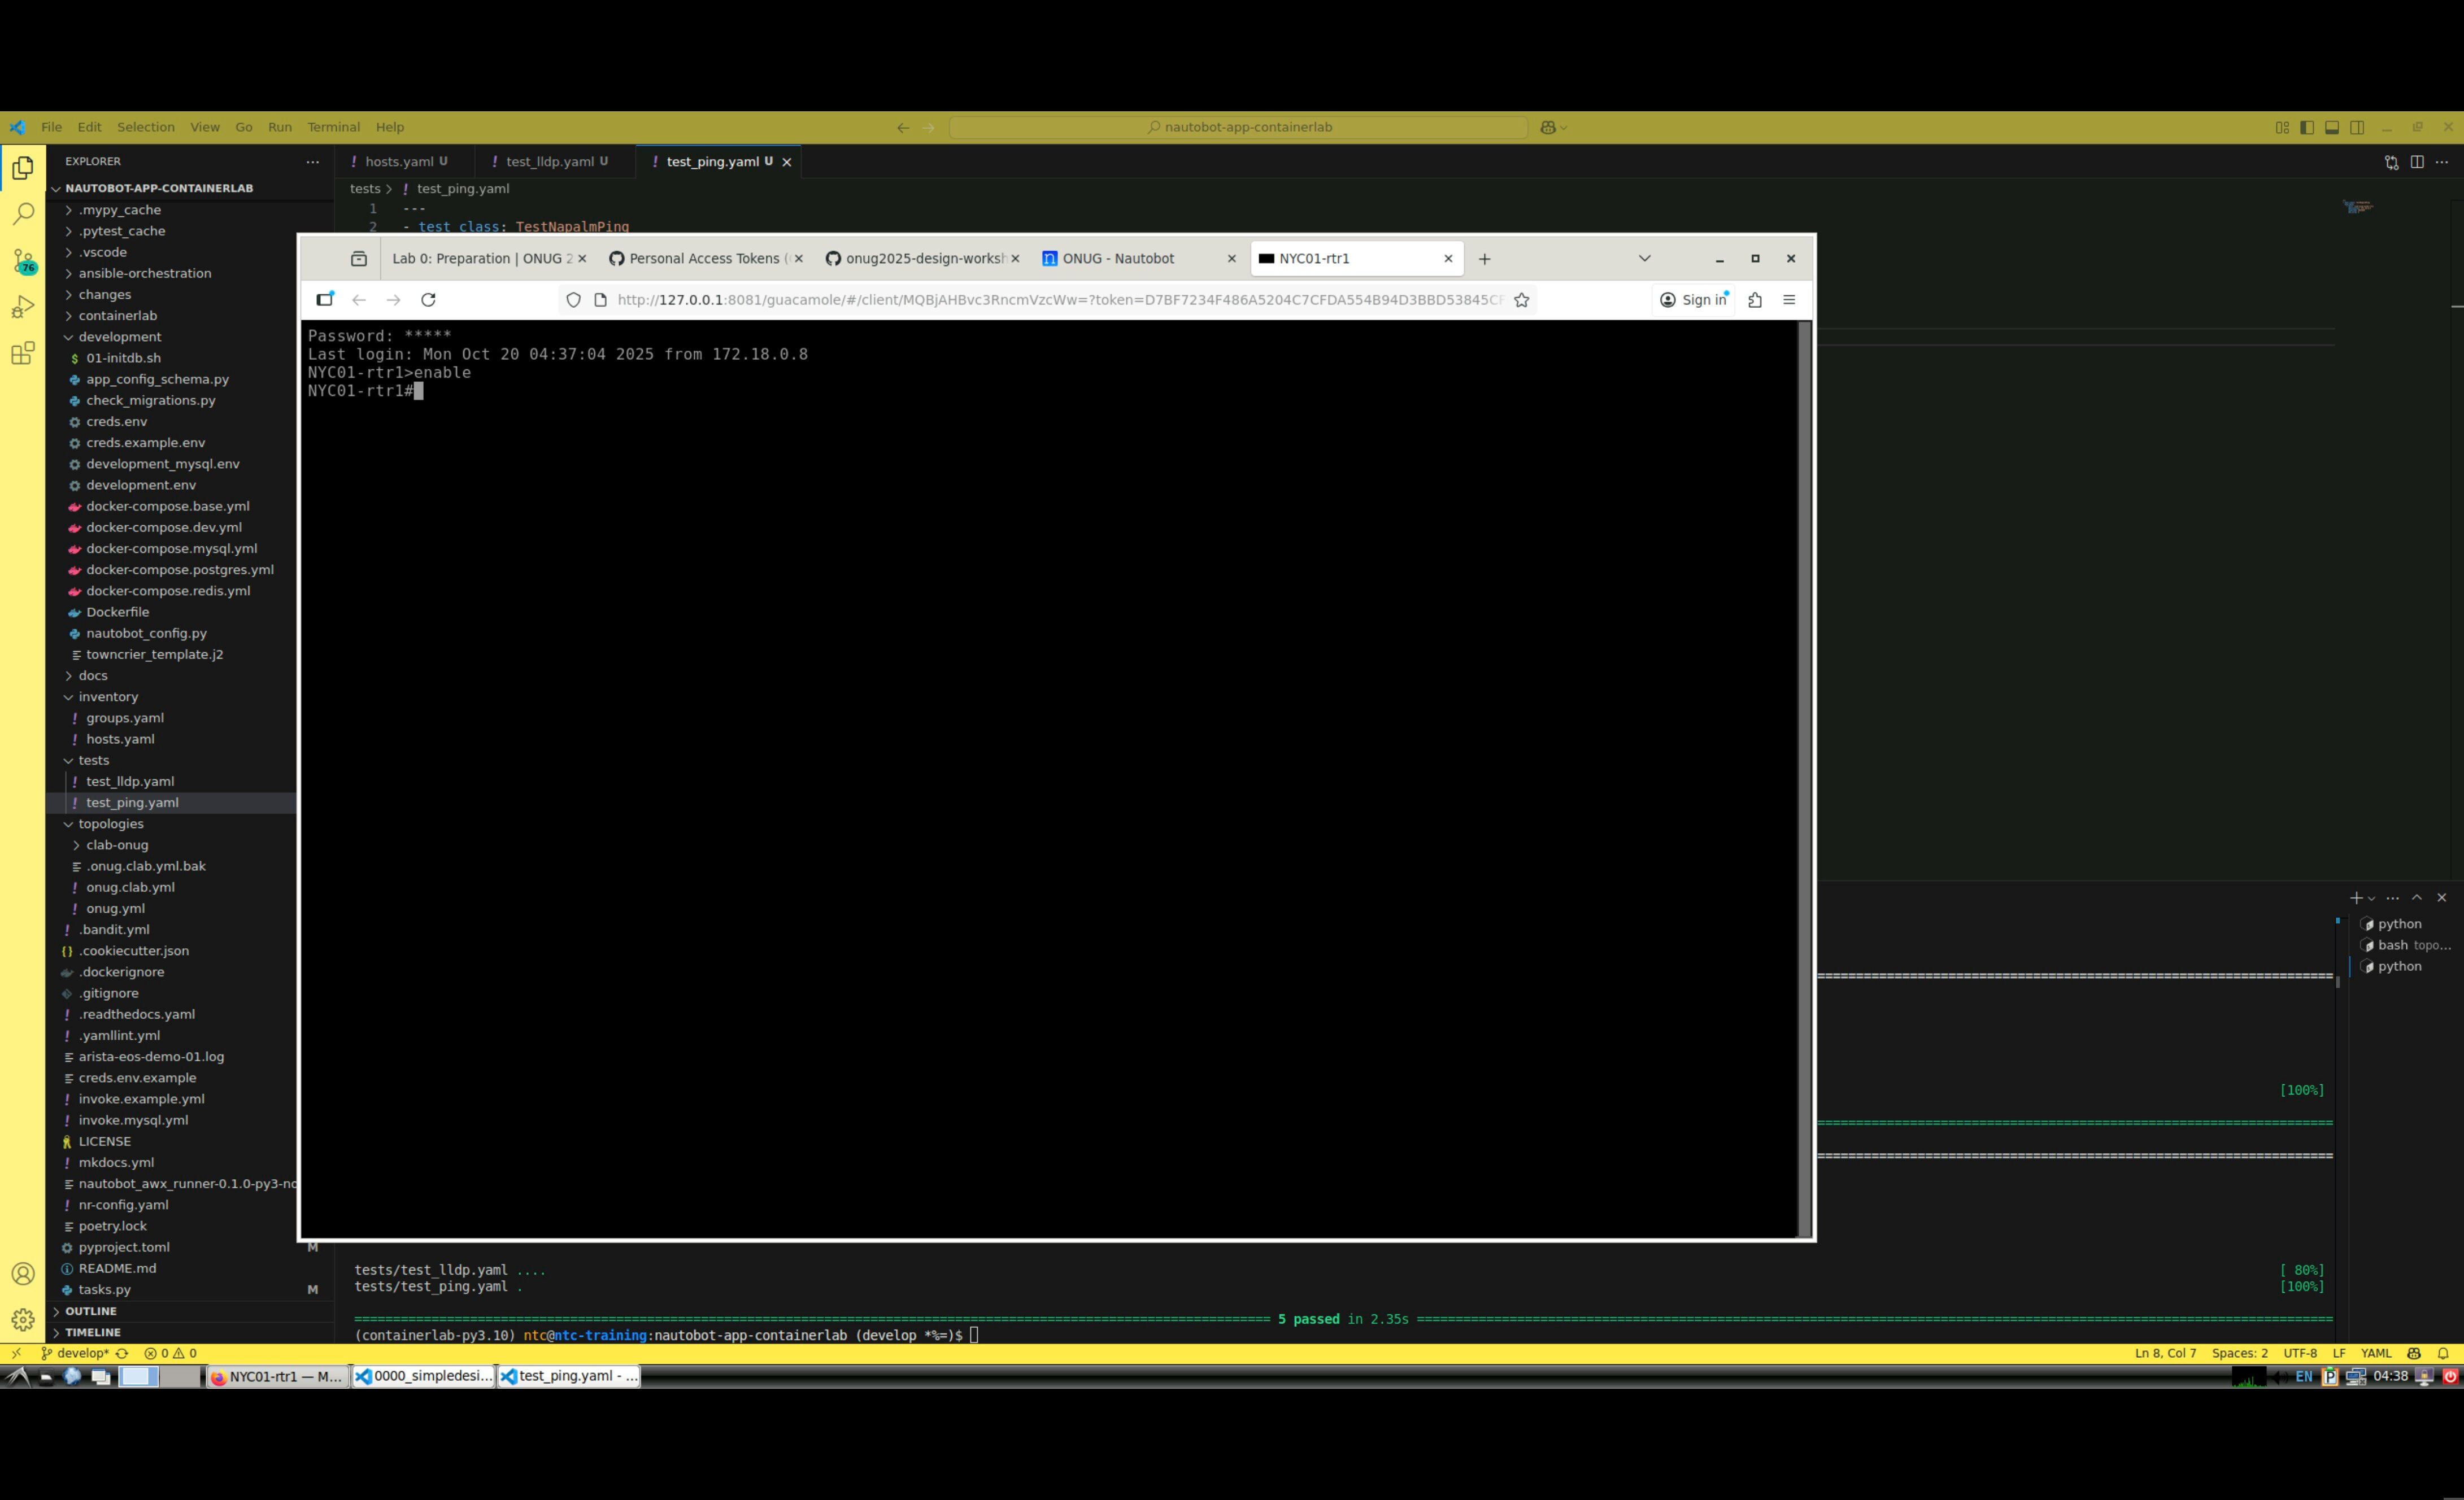Viewport: 2464px width, 1500px height.
Task: Toggle the primary side bar layout icon
Action: point(2307,127)
